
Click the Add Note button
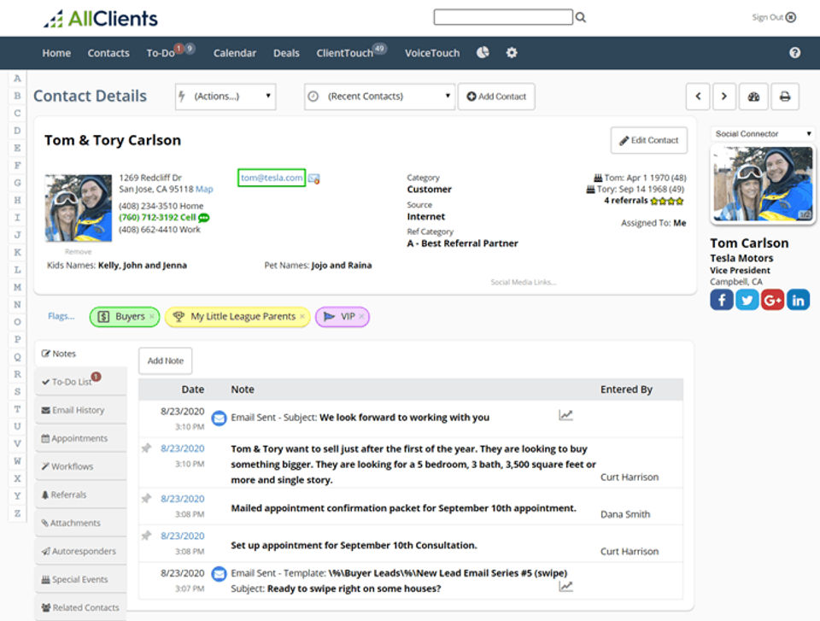[x=166, y=360]
